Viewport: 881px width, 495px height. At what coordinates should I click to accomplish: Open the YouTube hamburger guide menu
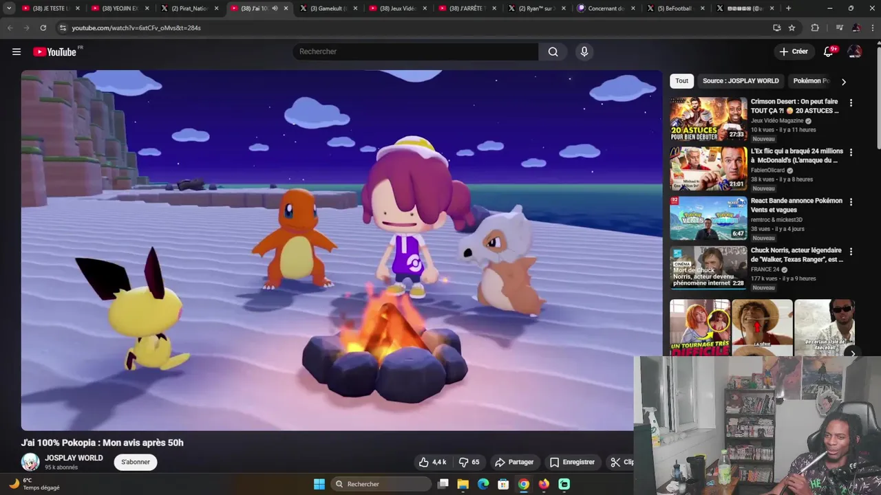coord(17,52)
